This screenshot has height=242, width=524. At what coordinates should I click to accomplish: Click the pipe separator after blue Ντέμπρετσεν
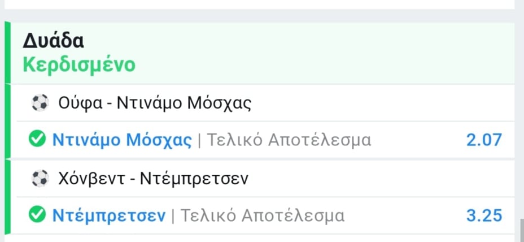point(172,215)
